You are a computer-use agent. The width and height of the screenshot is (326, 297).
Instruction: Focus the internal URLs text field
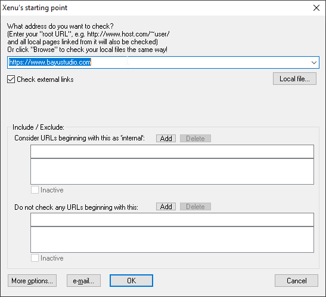tap(172, 152)
